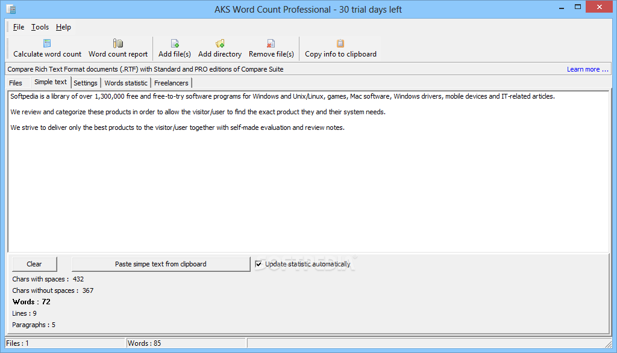Click the sentence starting We strive to deliver
617x353 pixels.
coord(178,127)
